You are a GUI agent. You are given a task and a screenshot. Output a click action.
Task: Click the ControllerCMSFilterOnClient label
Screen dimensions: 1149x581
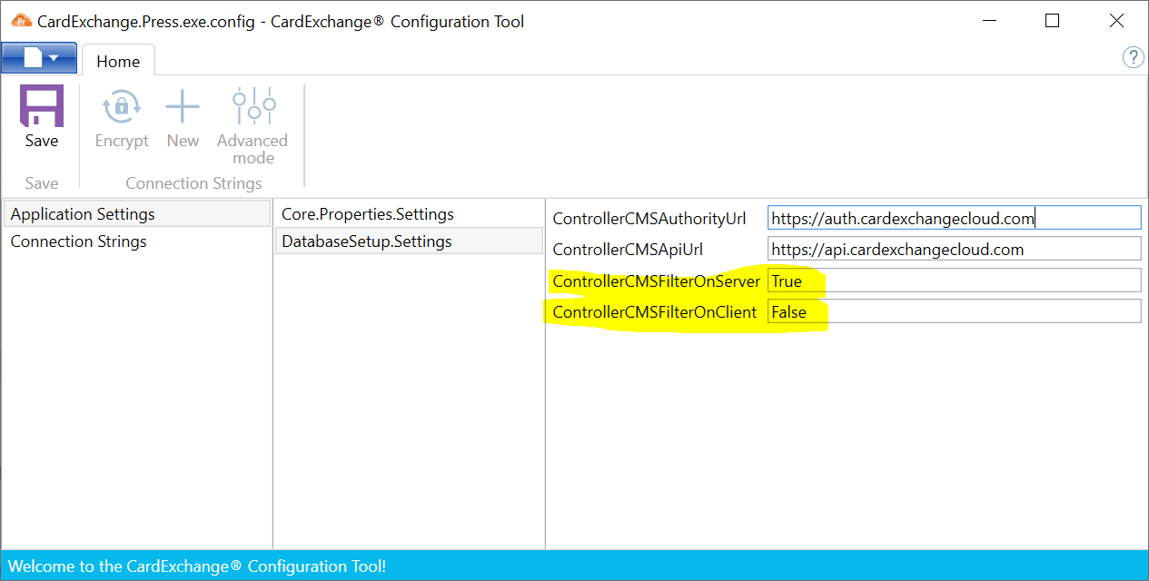[x=654, y=312]
